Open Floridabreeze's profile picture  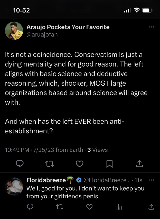14,186
